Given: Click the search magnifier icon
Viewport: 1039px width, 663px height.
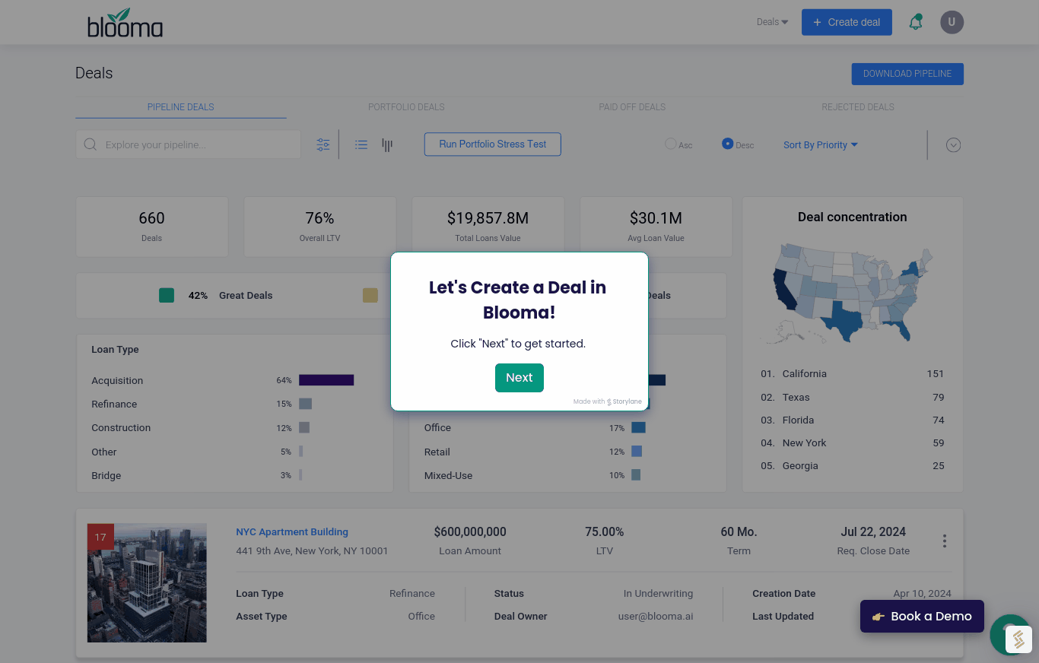Looking at the screenshot, I should click(91, 144).
